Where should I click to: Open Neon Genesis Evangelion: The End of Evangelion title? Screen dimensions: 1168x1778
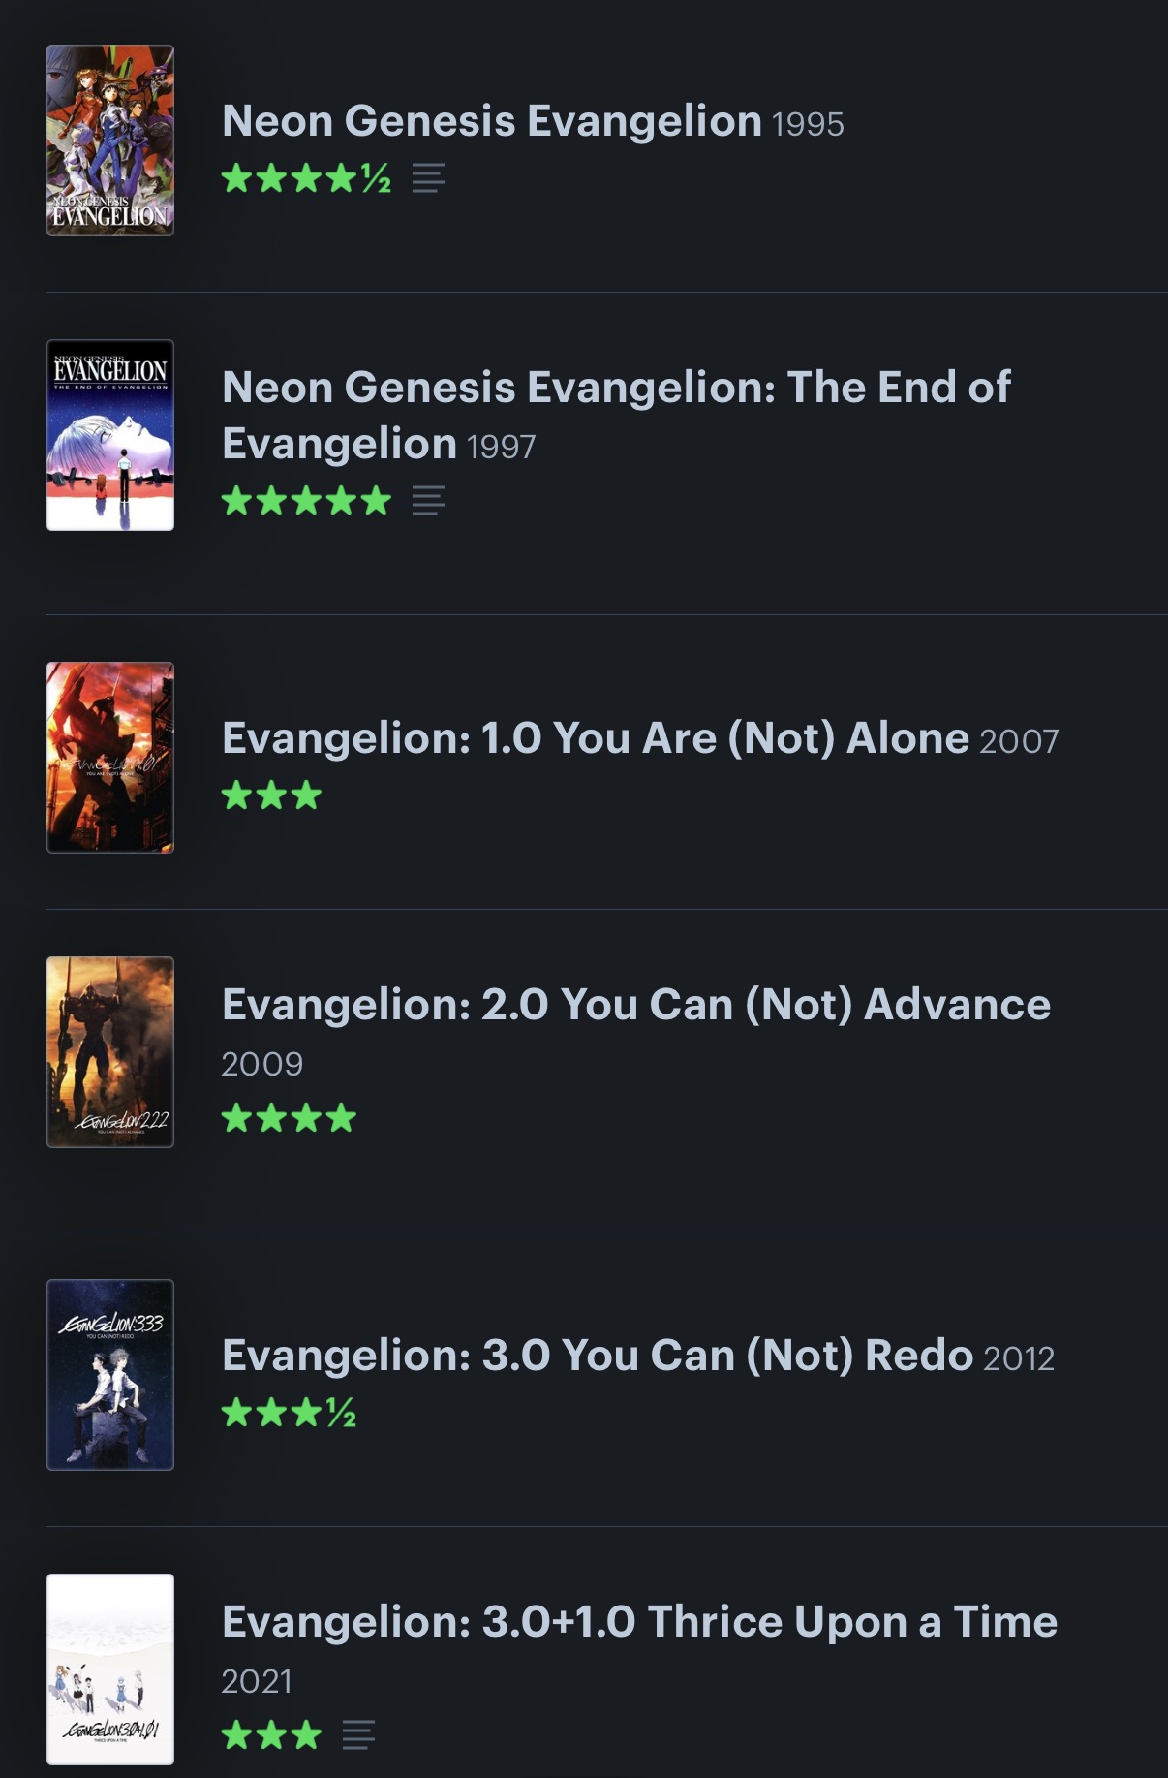tap(617, 415)
